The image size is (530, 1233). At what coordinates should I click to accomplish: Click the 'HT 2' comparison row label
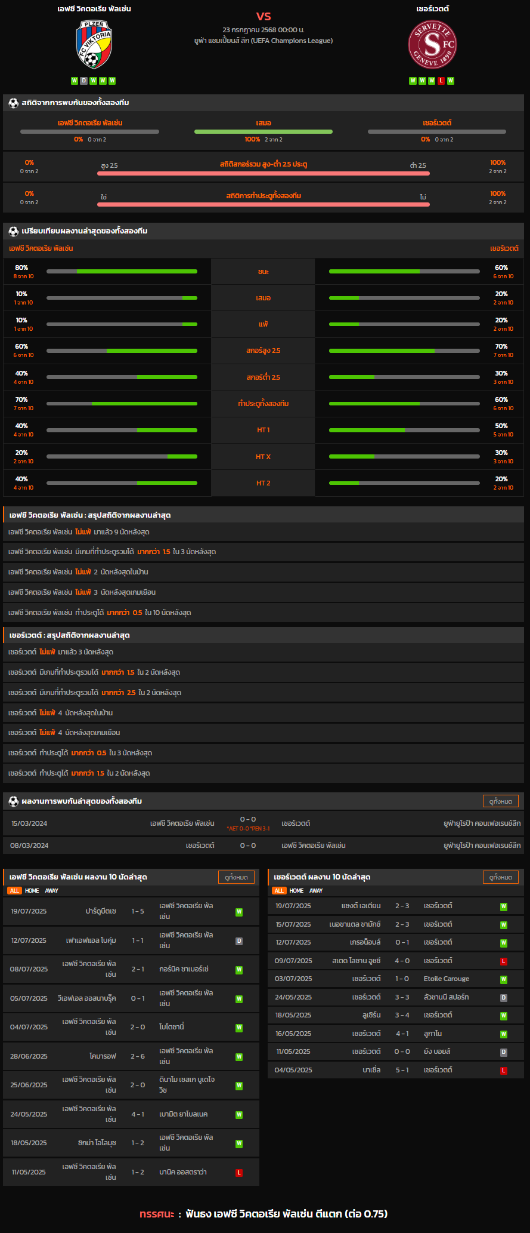[x=263, y=483]
